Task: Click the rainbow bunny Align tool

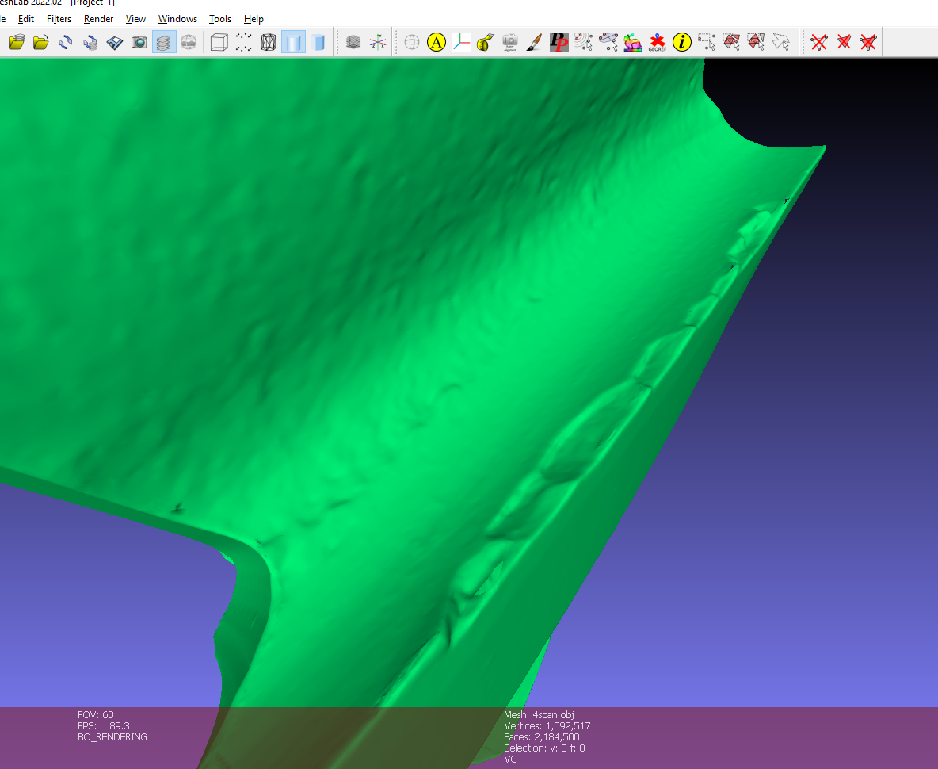Action: pyautogui.click(x=632, y=42)
